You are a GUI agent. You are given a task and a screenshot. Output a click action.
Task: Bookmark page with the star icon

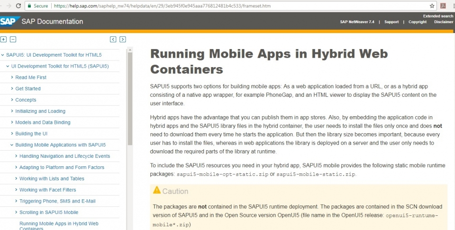pyautogui.click(x=432, y=6)
